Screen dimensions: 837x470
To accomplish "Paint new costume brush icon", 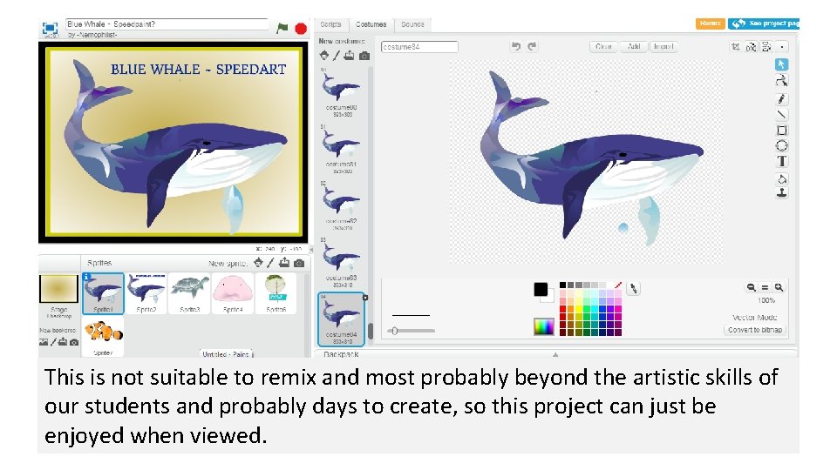I will pos(337,56).
